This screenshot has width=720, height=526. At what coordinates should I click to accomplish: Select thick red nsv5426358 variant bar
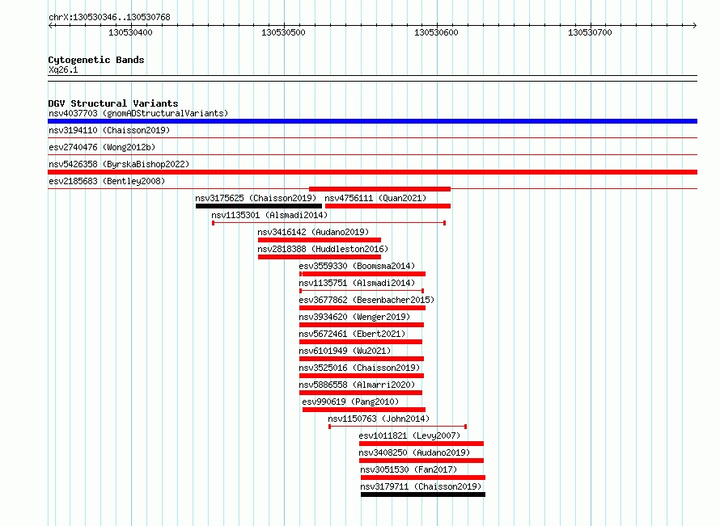pos(372,172)
